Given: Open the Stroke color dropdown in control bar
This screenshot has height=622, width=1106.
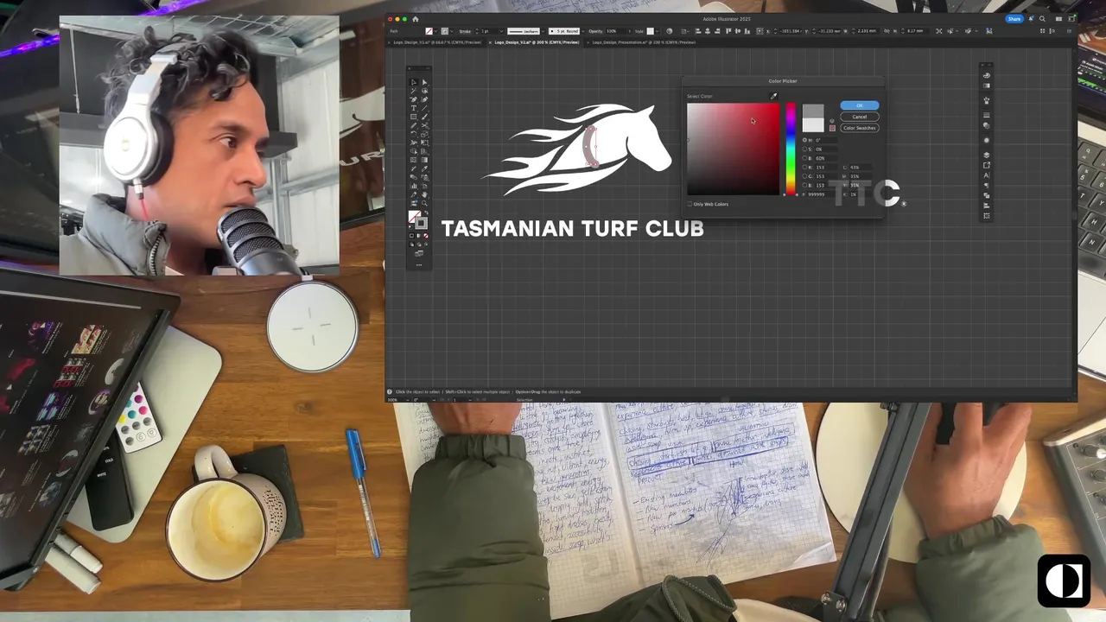Looking at the screenshot, I should click(x=451, y=31).
